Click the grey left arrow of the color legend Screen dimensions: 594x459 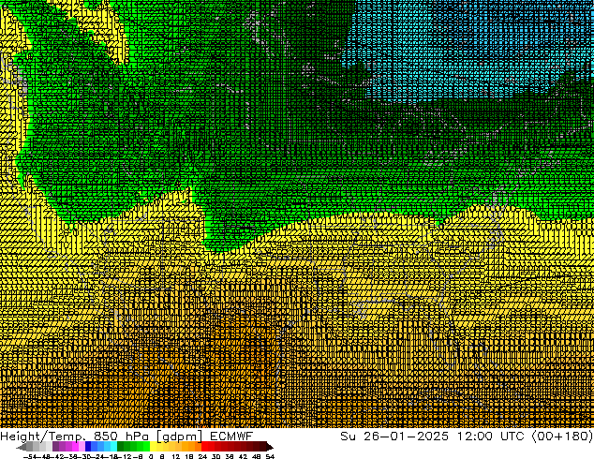click(22, 447)
